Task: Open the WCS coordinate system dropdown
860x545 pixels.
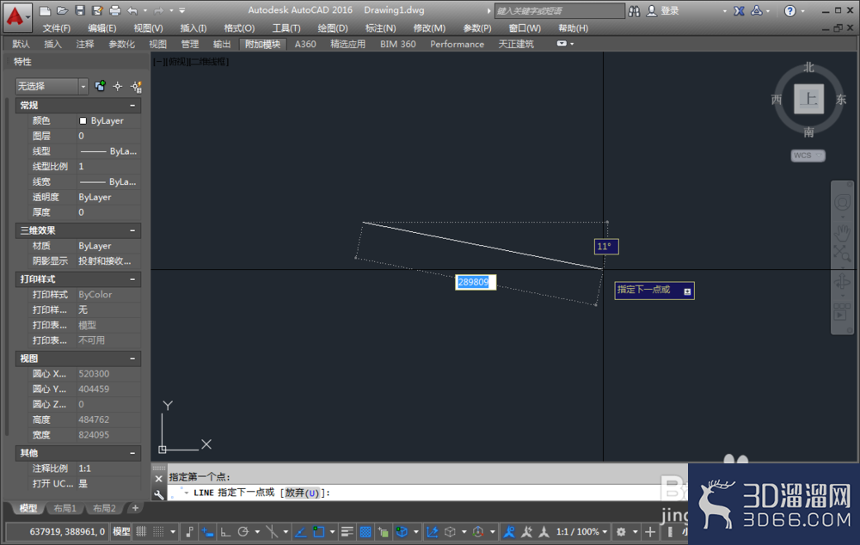Action: 808,156
